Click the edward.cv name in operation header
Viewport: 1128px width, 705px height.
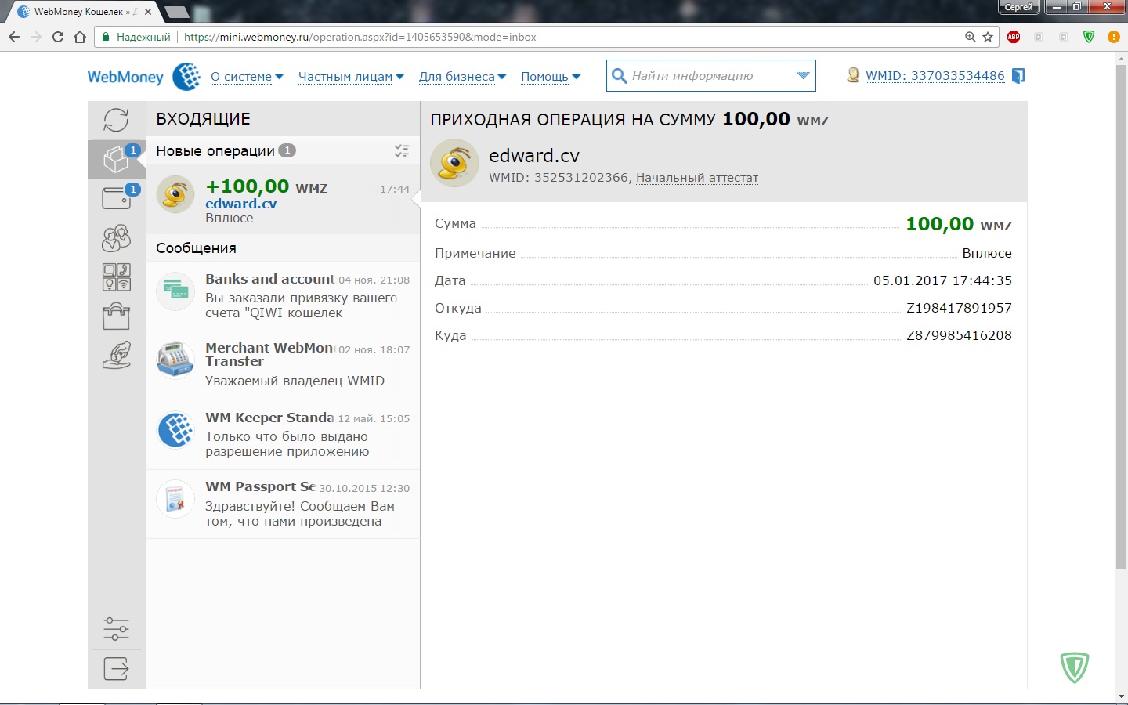pos(534,156)
